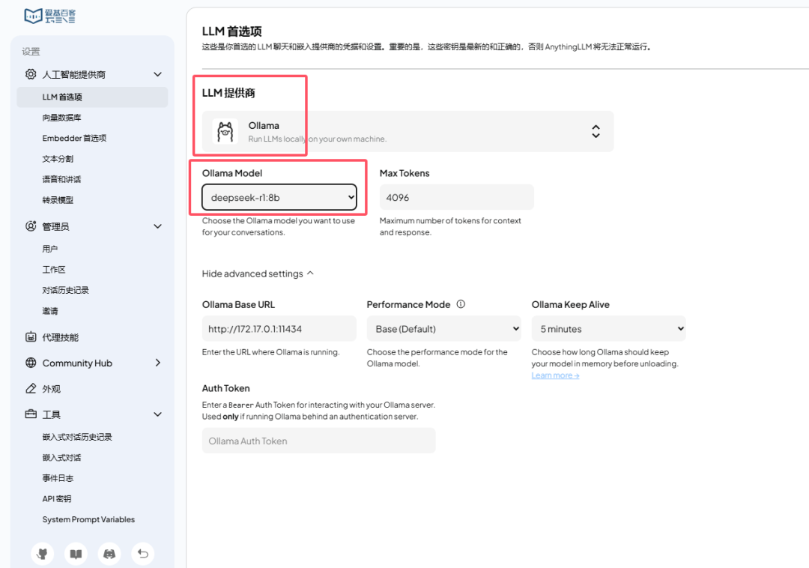Click the GitHub icon in sidebar footer

42,554
